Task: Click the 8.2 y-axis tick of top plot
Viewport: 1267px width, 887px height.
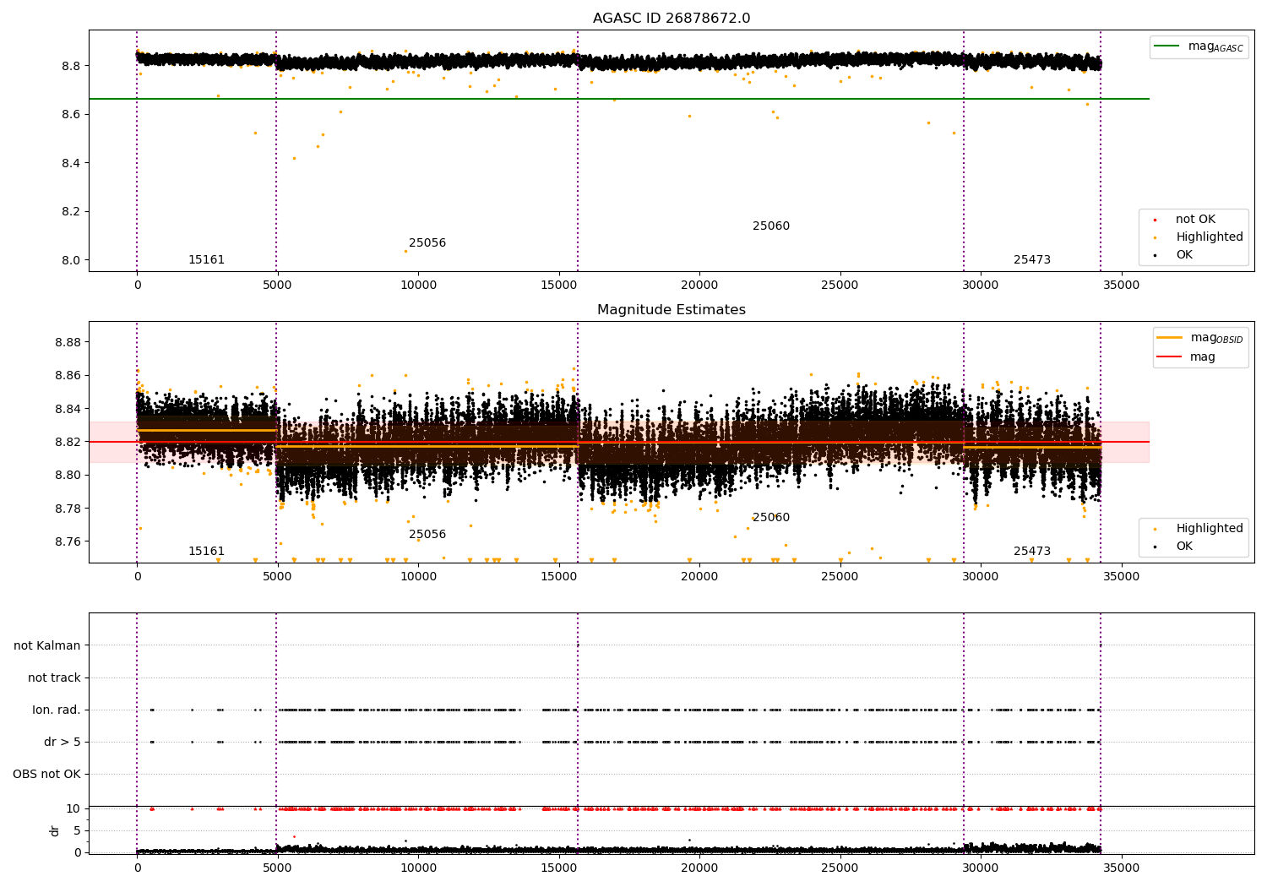Action: [71, 212]
